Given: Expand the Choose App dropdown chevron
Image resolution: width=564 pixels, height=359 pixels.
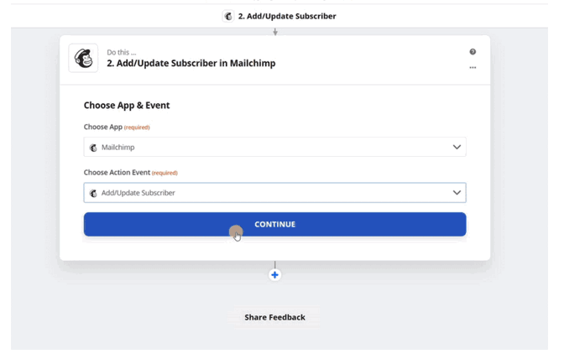Looking at the screenshot, I should click(457, 148).
